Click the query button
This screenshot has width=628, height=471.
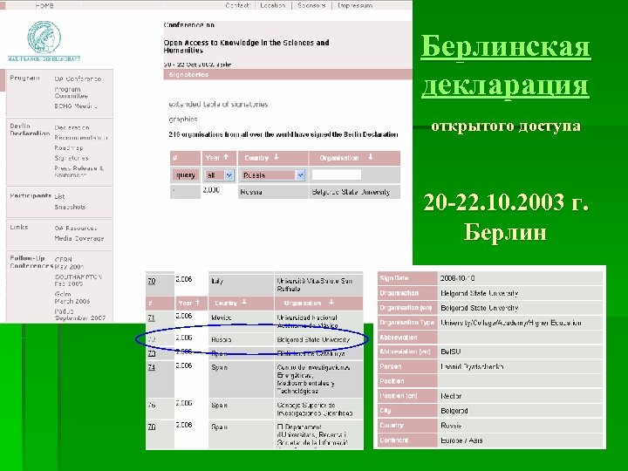coord(186,175)
